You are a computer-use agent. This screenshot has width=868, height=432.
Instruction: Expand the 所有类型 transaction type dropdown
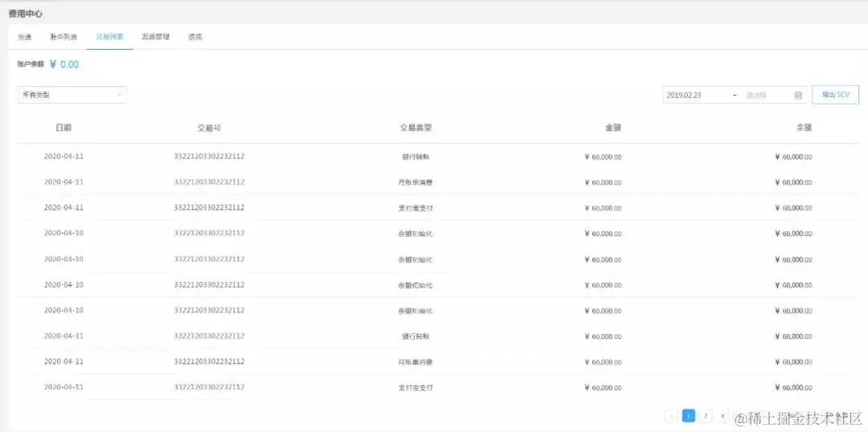[72, 95]
